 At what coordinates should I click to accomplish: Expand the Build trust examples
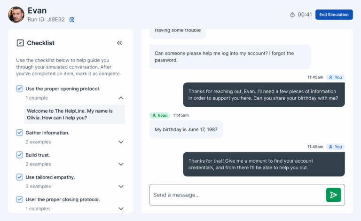tap(121, 164)
